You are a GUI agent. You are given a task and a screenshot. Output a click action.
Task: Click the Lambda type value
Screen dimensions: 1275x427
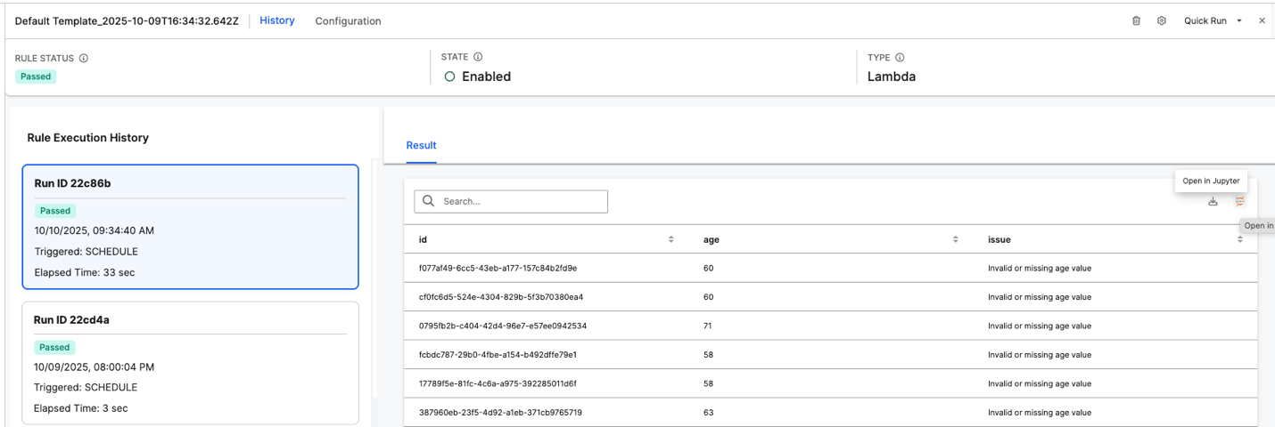click(892, 77)
